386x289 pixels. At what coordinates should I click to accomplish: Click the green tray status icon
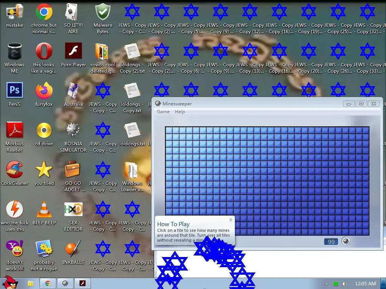coord(335,284)
